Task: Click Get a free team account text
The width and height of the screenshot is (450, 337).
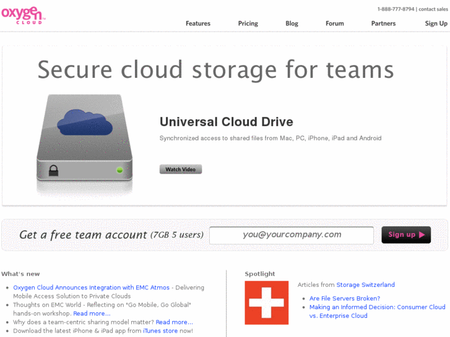Action: click(x=83, y=235)
